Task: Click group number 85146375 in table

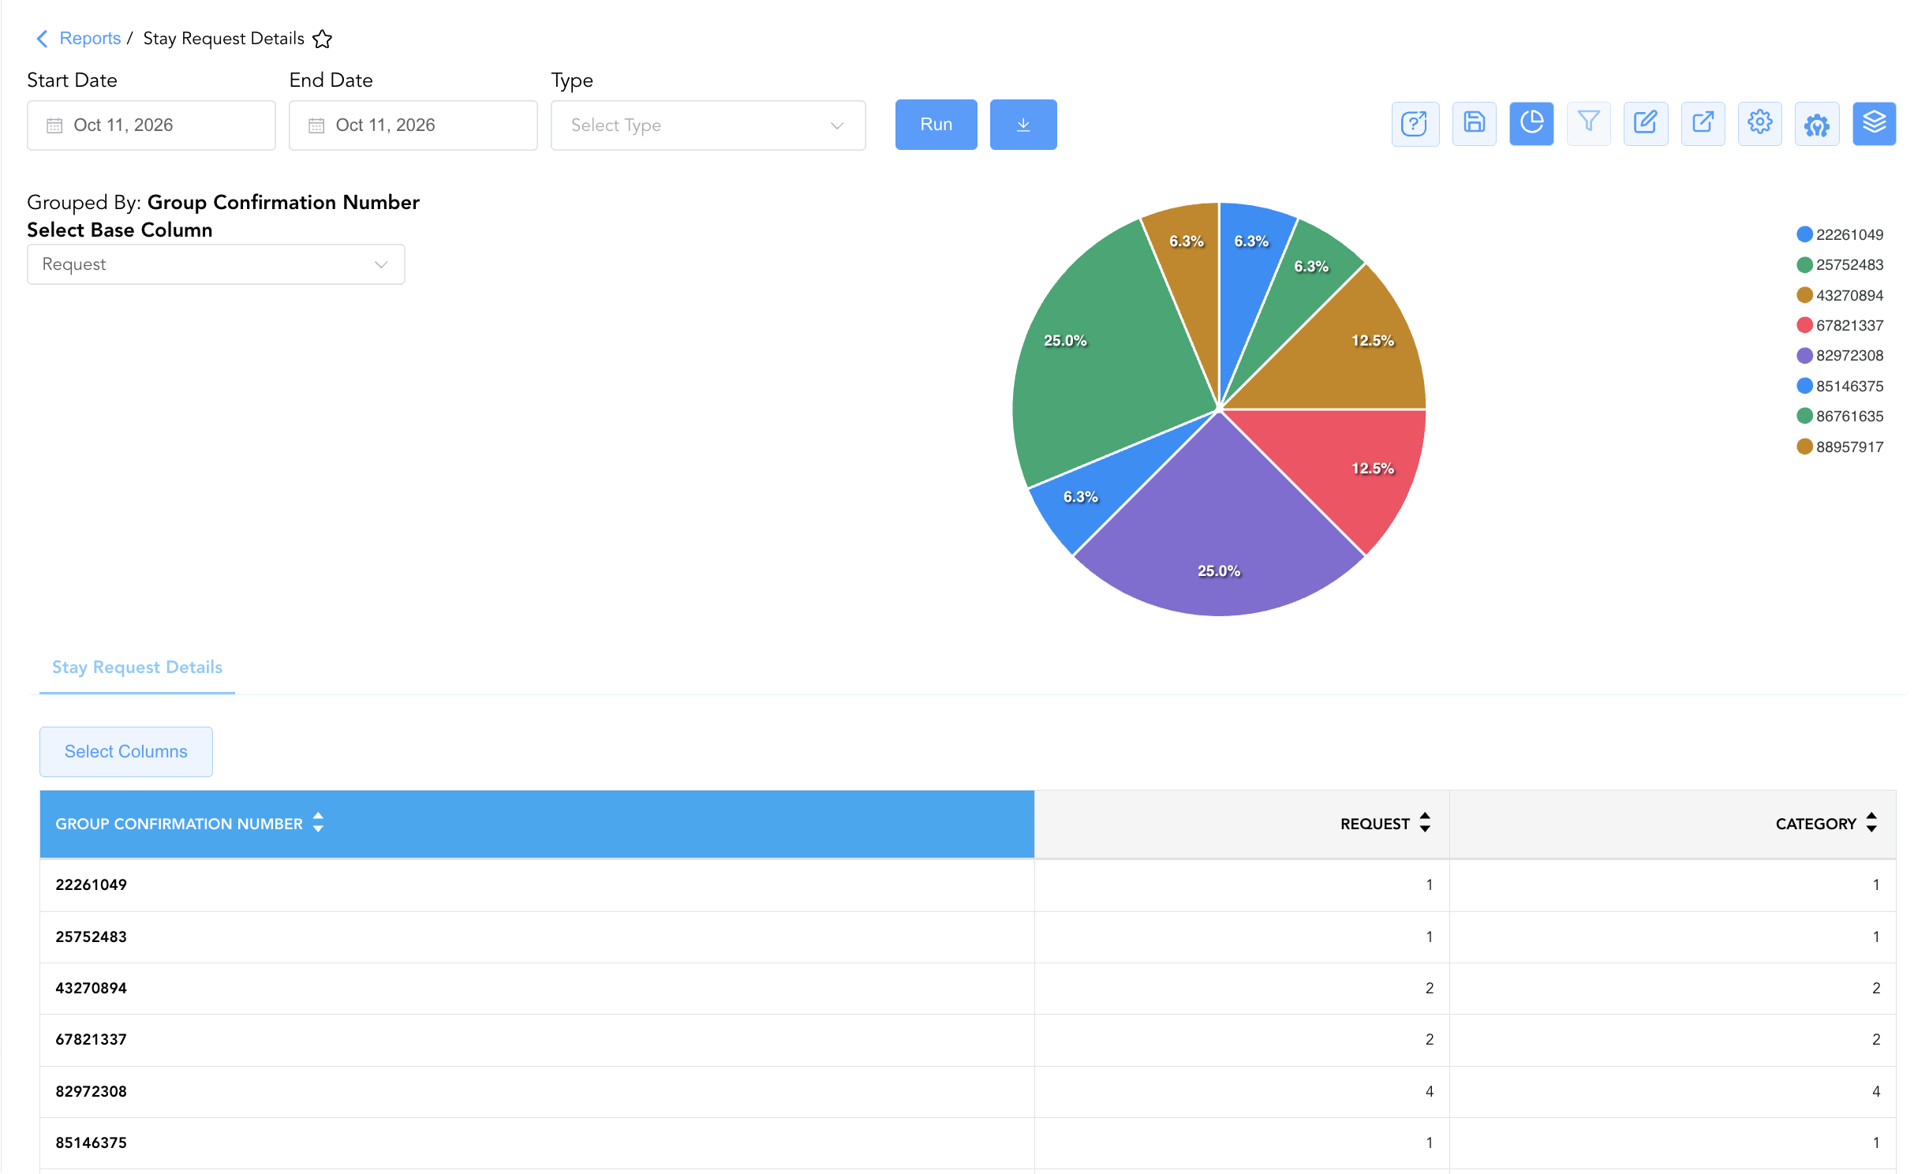Action: click(x=92, y=1143)
